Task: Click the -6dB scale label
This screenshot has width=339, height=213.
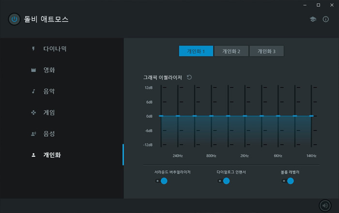Action: point(149,131)
